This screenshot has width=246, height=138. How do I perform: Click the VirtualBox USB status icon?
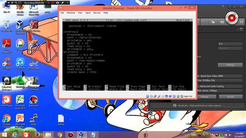coord(159,96)
